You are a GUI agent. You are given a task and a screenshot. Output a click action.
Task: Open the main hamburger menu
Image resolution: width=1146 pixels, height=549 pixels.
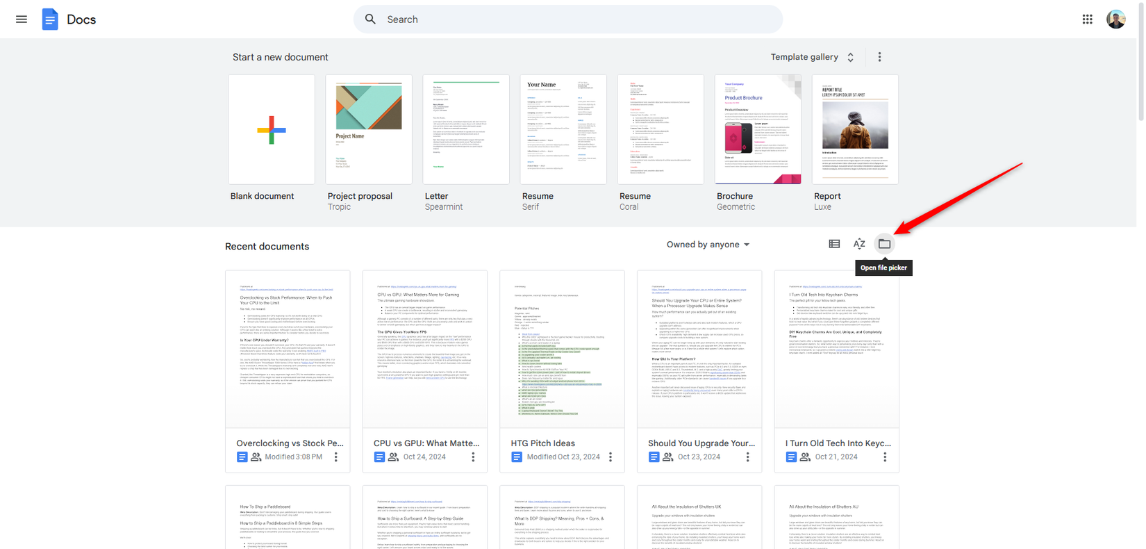tap(22, 19)
